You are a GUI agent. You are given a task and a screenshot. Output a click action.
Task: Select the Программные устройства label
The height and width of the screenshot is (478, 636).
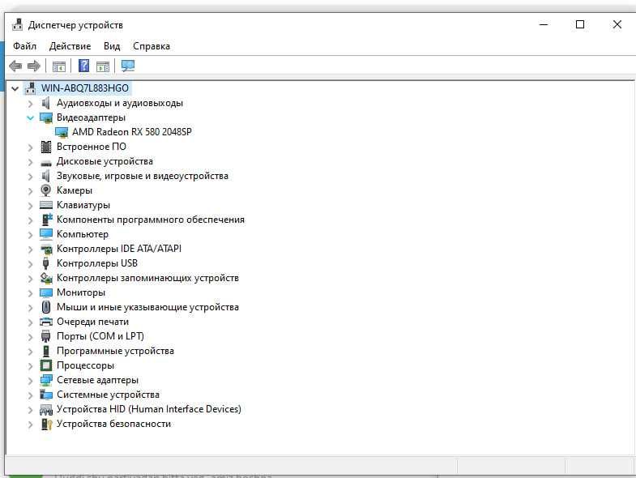point(116,351)
